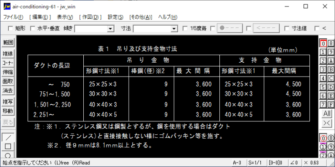This screenshot has width=335, height=167.
Task: Select layer group 9 circle
Action: click(x=331, y=147)
